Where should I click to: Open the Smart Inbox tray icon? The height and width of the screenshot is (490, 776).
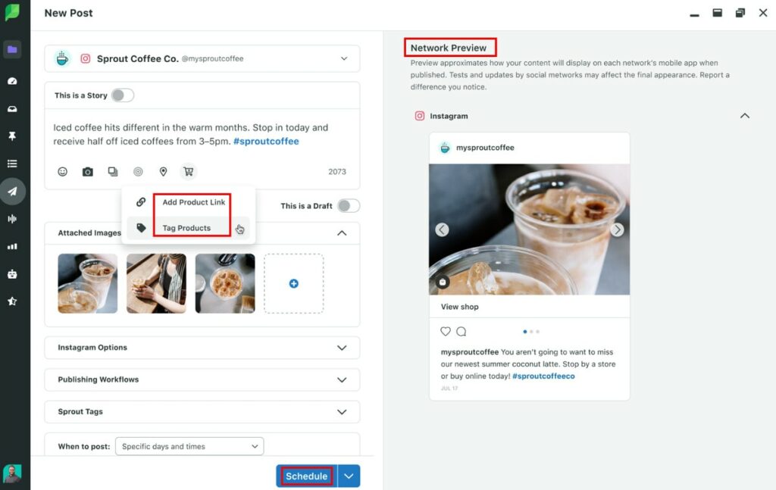pos(12,109)
